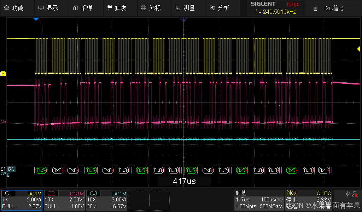The width and height of the screenshot is (362, 212).
Task: Open the C2 channel settings box
Action: pyautogui.click(x=64, y=200)
